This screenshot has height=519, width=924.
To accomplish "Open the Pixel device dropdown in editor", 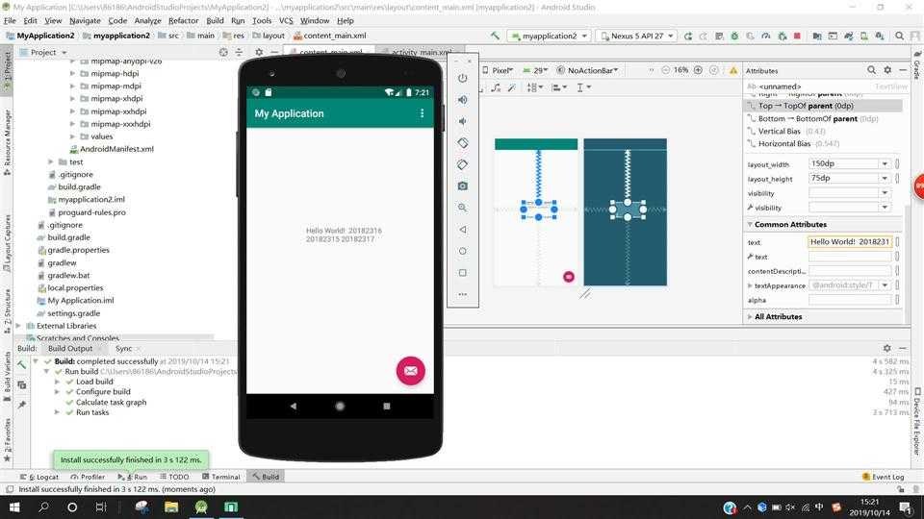I will point(498,70).
